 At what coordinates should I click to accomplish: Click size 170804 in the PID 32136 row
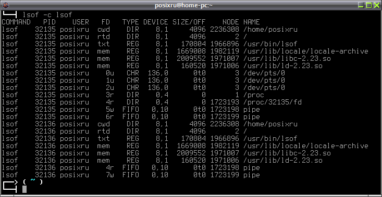(193, 139)
